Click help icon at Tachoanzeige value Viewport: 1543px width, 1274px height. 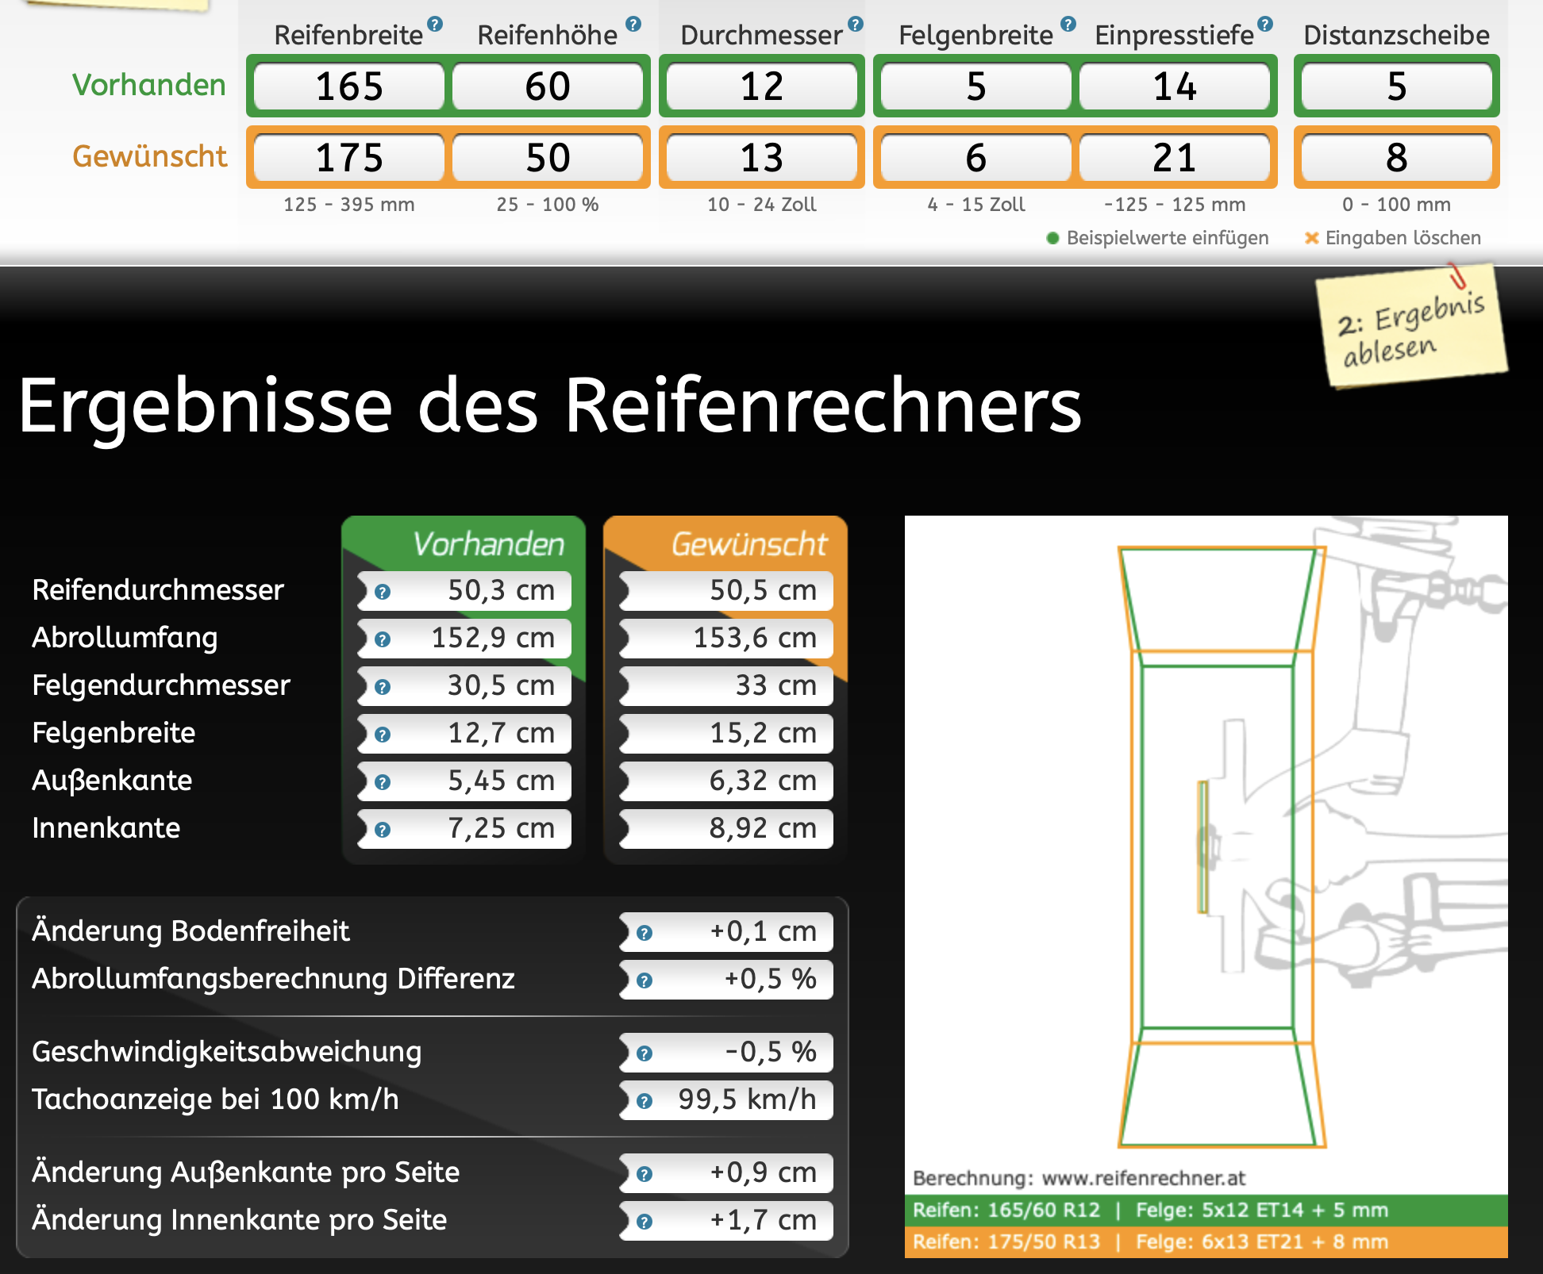point(645,1101)
